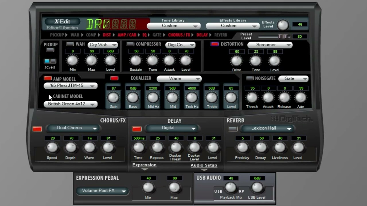This screenshot has height=206, width=367.
Task: Click the Drive knob in the Distortion section
Action: click(x=236, y=61)
